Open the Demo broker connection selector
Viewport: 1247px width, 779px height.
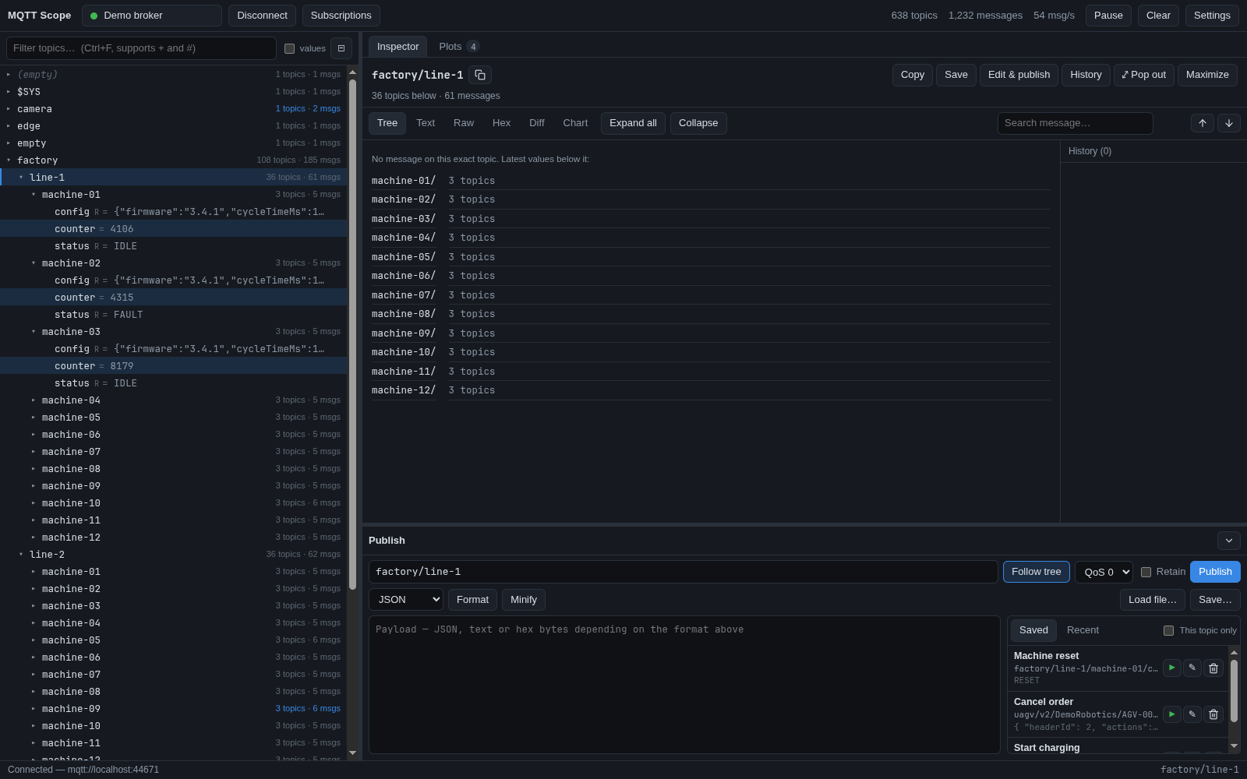point(152,16)
